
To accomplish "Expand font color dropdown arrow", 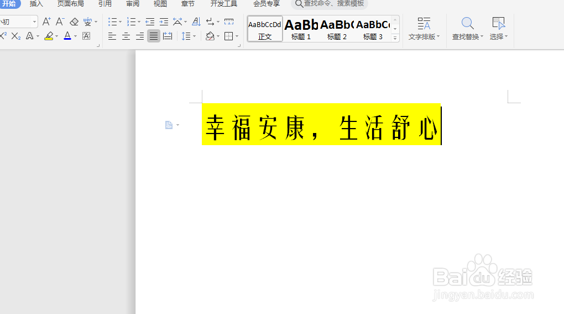I will pyautogui.click(x=76, y=36).
